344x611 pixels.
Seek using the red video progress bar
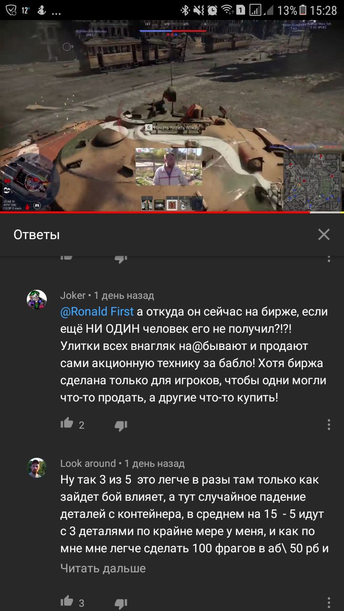[172, 212]
